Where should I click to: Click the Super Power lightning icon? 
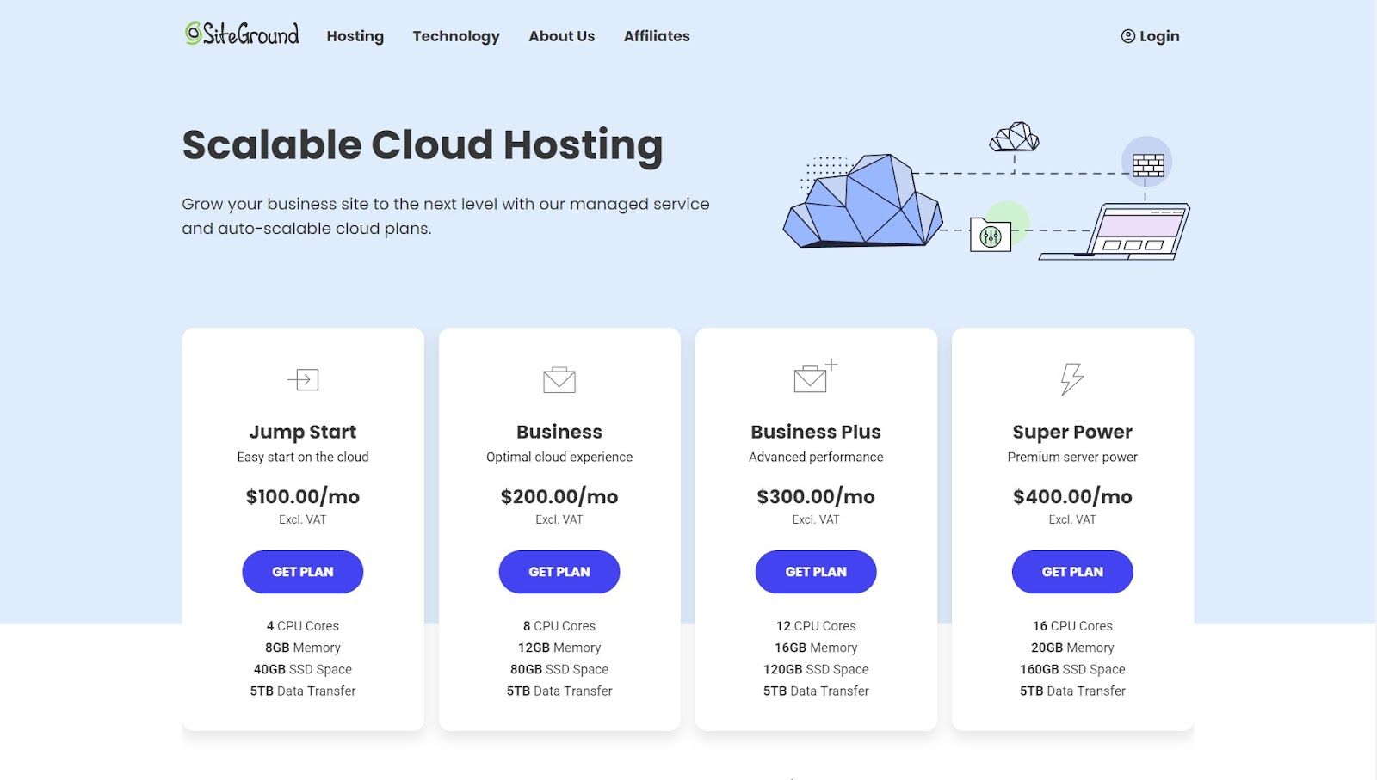pos(1071,378)
